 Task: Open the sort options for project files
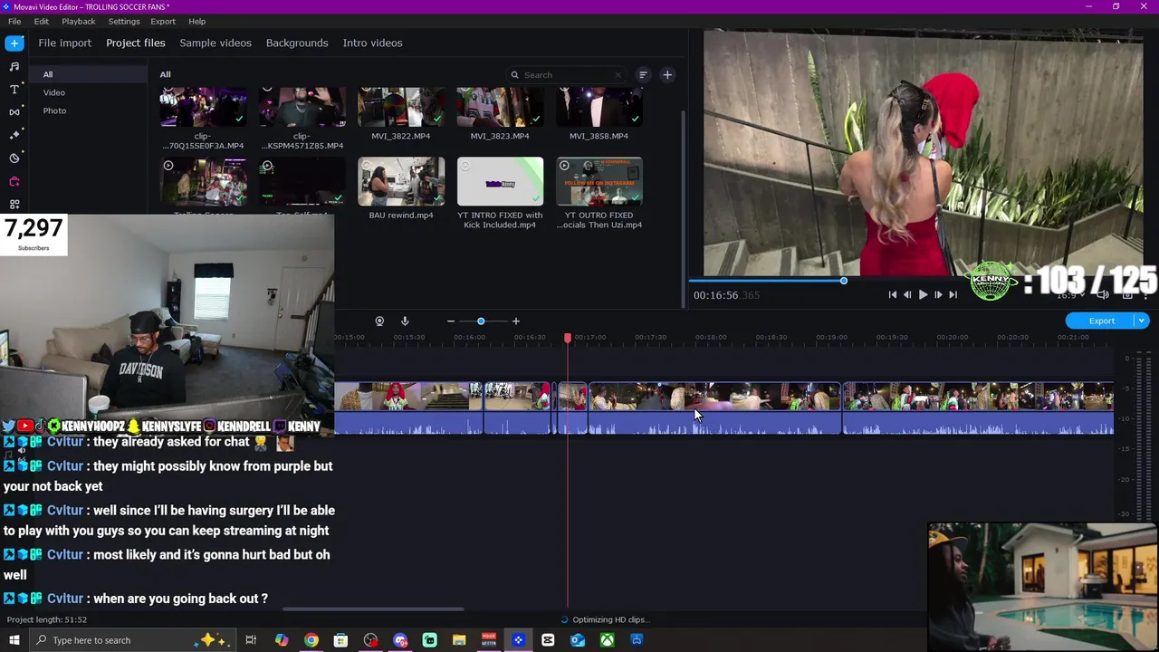tap(643, 75)
